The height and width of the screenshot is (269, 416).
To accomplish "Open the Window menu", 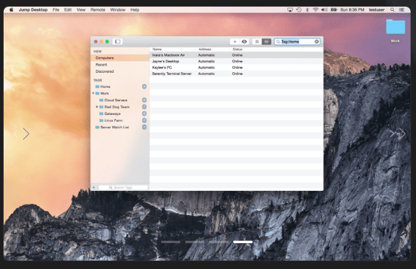I will tap(118, 10).
